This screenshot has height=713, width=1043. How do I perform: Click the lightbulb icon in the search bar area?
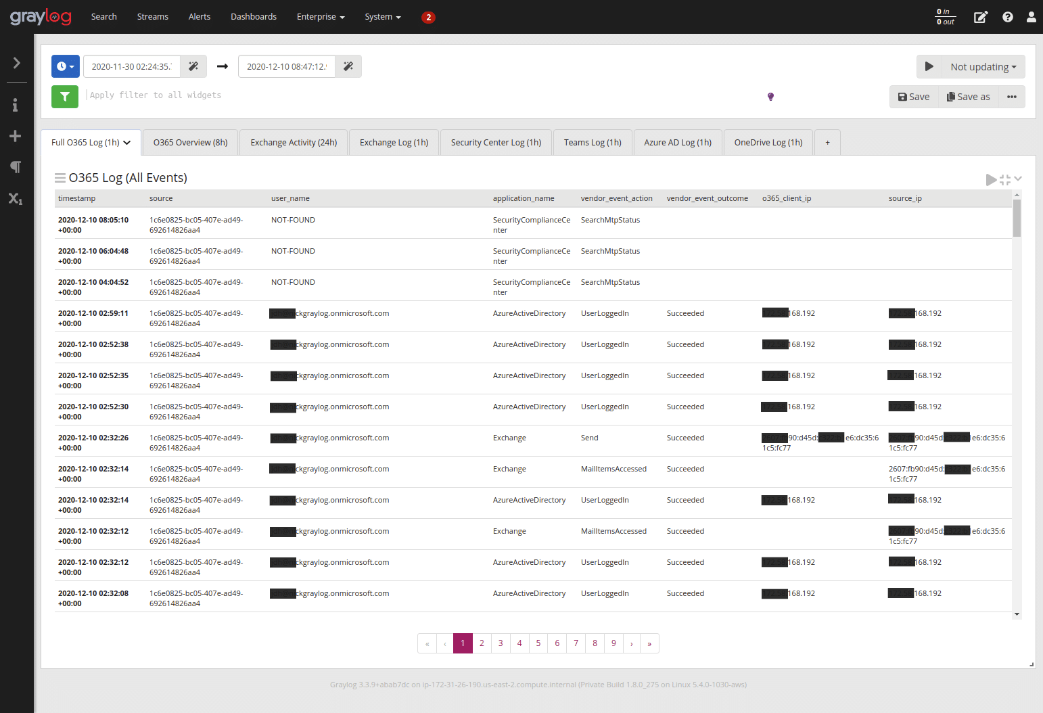click(770, 96)
